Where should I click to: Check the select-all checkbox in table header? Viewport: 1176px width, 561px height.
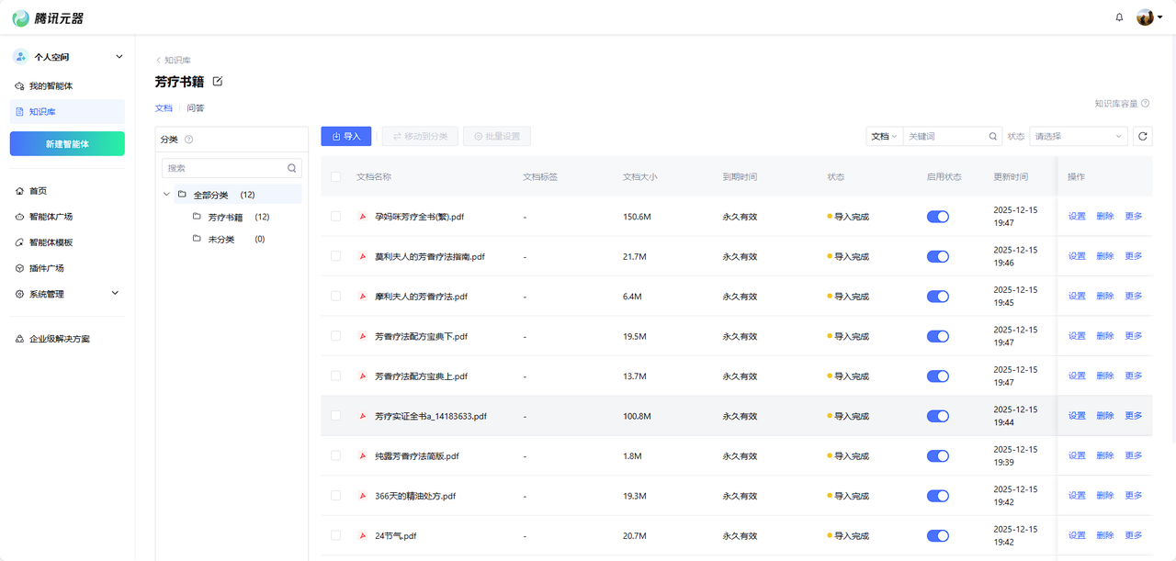335,176
